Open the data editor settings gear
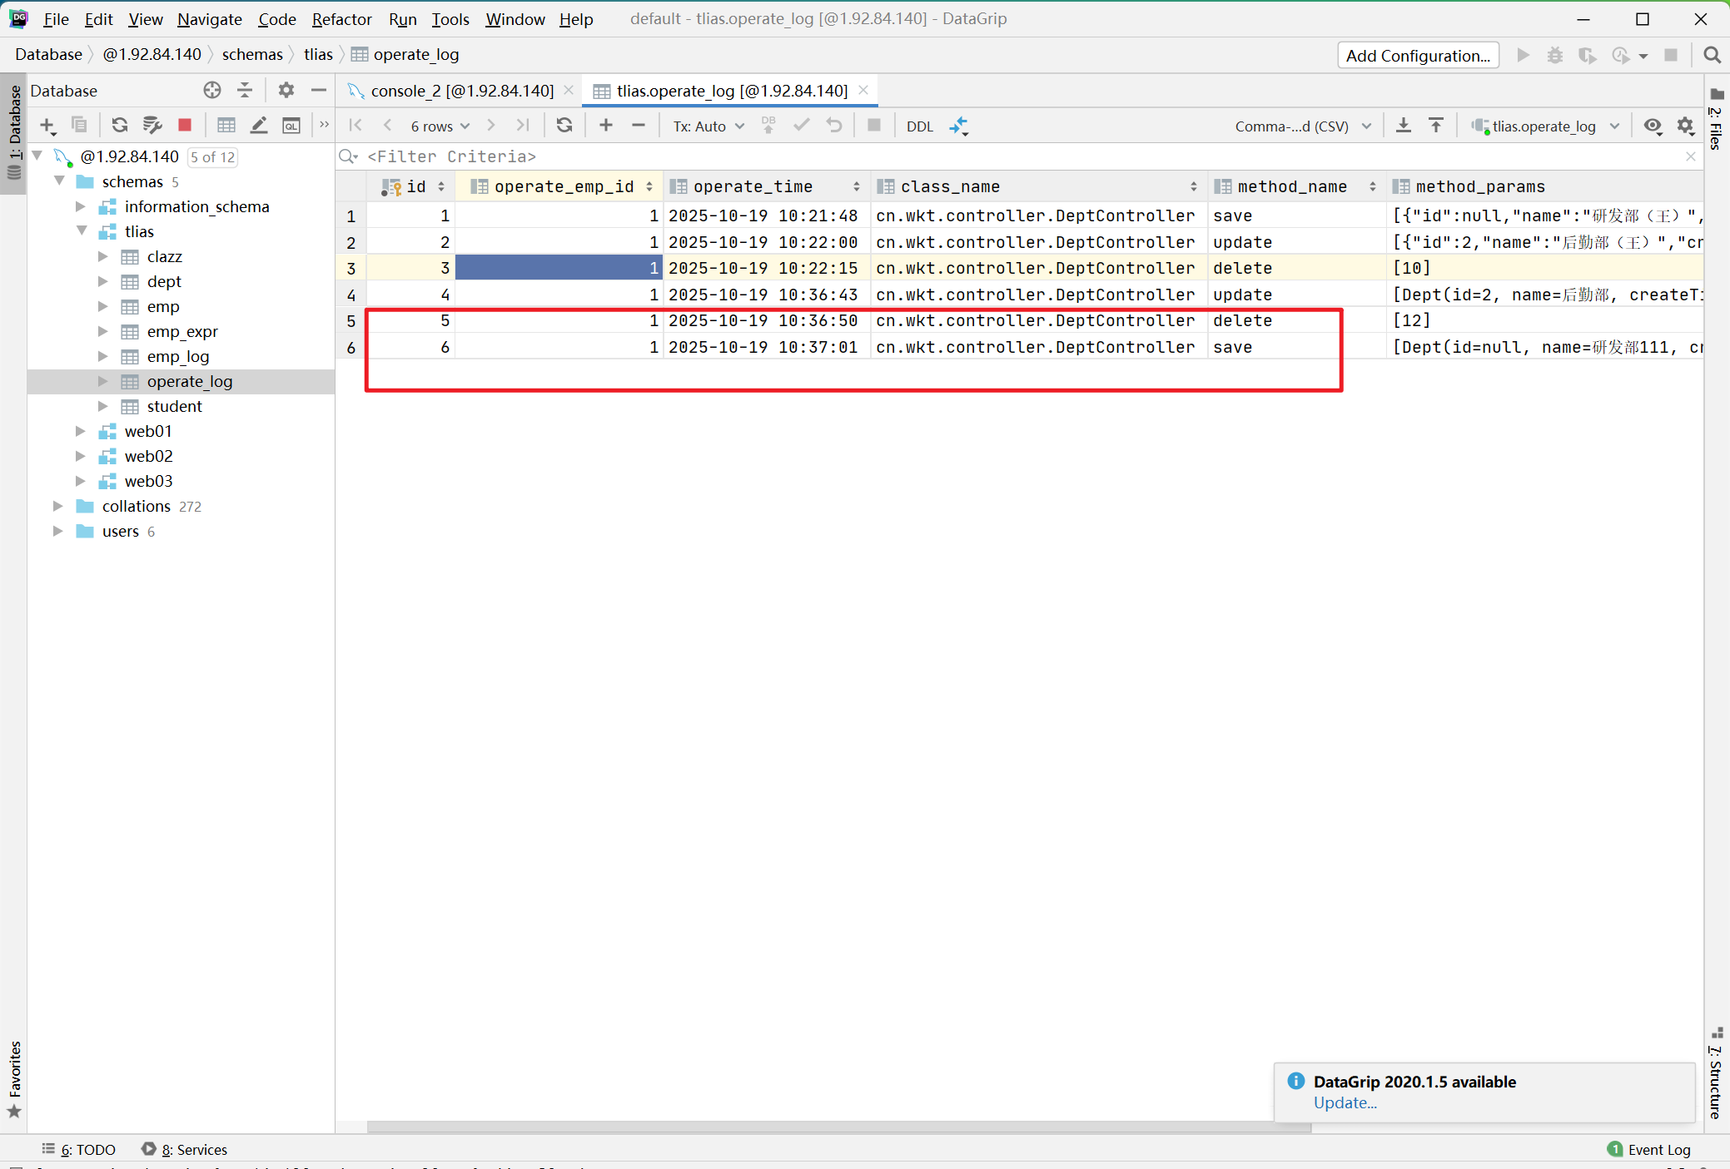Viewport: 1730px width, 1169px height. (1686, 126)
